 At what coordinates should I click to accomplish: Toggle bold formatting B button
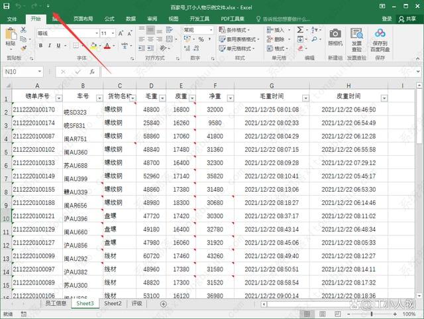tap(40, 46)
